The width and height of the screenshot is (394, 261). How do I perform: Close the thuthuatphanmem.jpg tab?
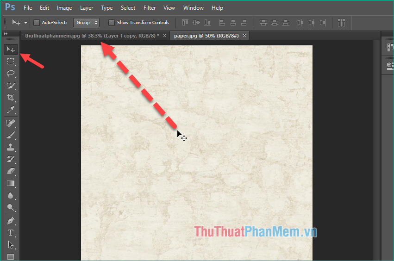coord(165,36)
